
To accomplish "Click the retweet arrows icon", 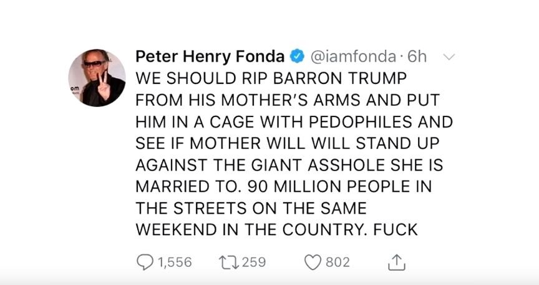I will click(x=228, y=263).
